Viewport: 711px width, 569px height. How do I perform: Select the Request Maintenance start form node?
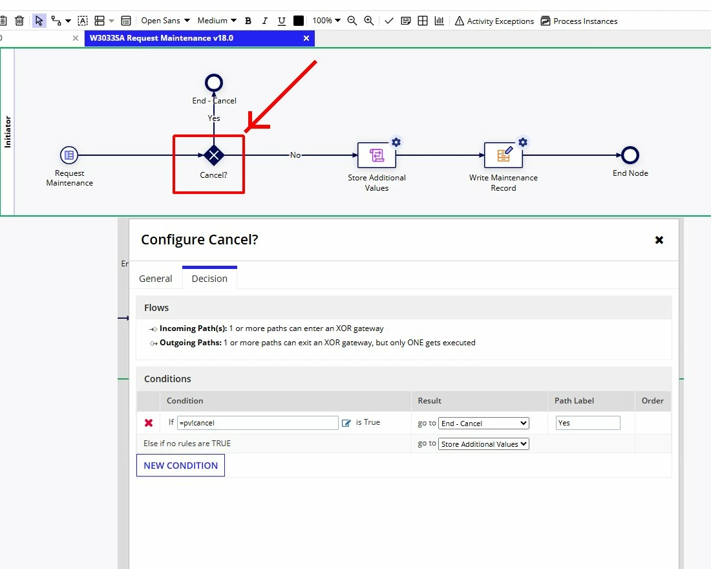69,155
